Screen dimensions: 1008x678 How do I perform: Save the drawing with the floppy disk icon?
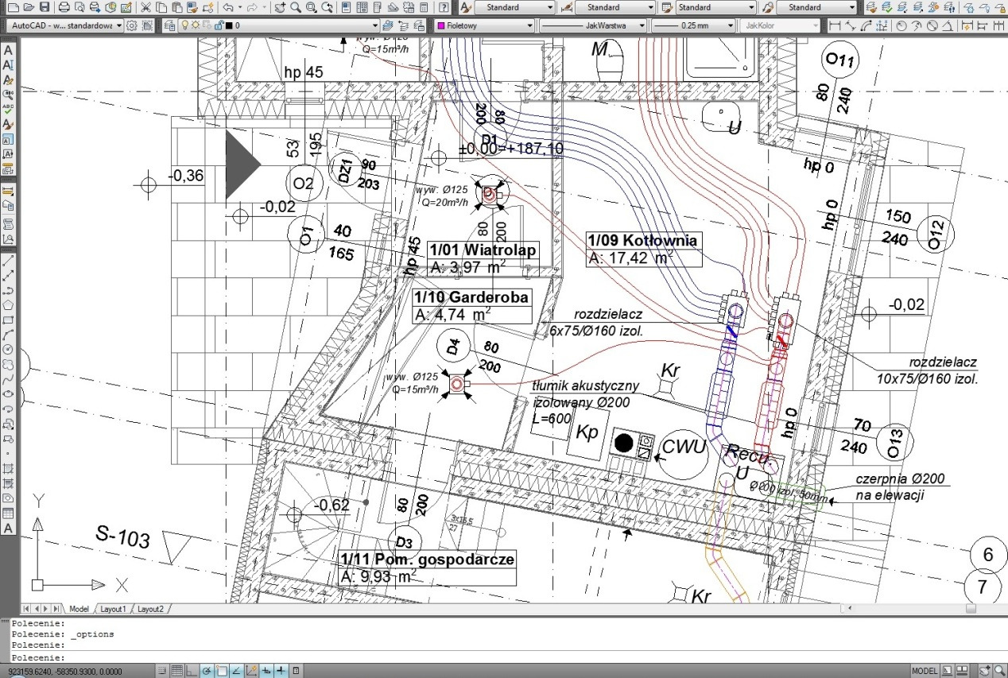pyautogui.click(x=44, y=8)
